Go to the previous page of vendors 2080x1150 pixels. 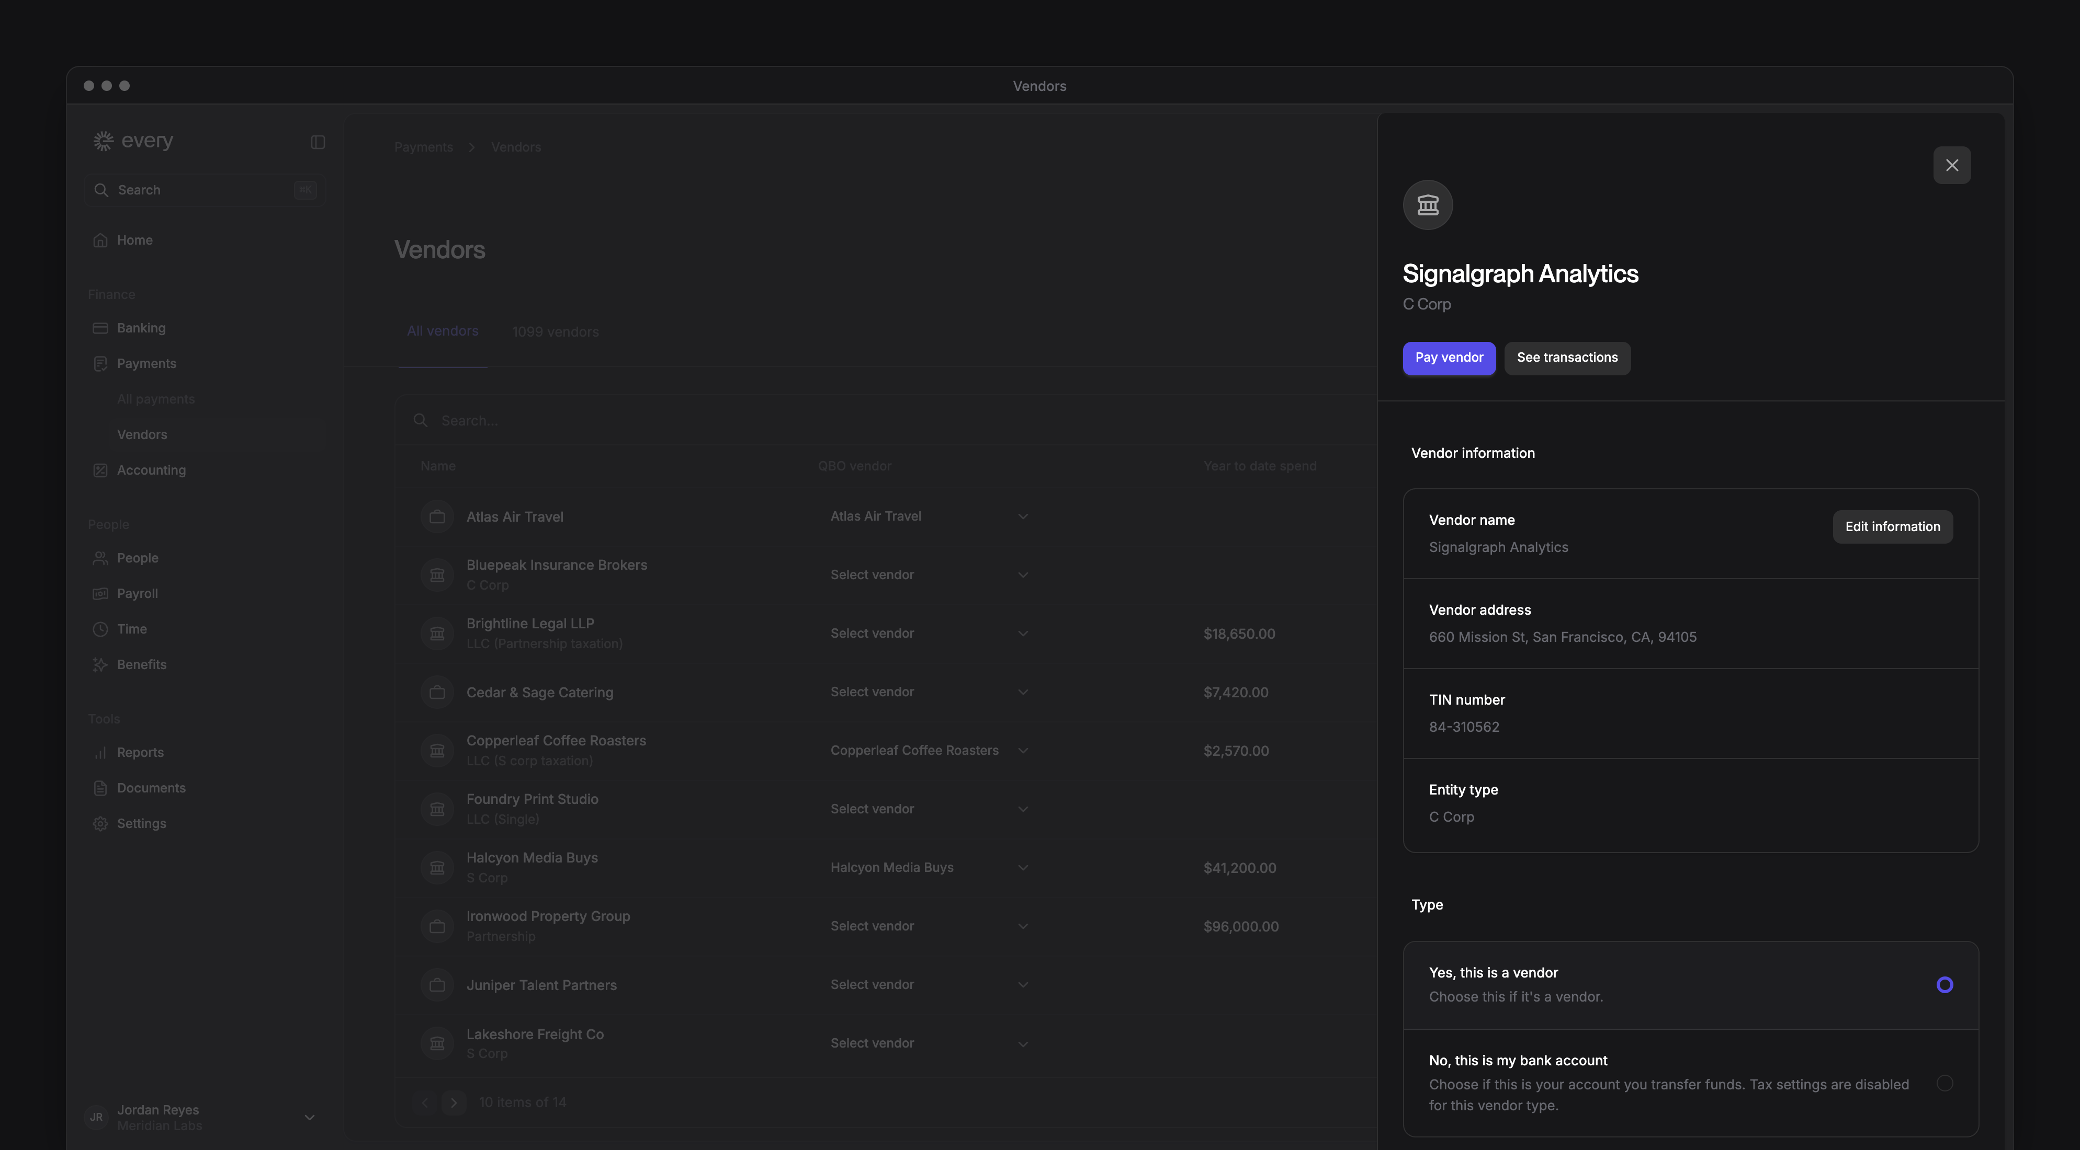(425, 1102)
